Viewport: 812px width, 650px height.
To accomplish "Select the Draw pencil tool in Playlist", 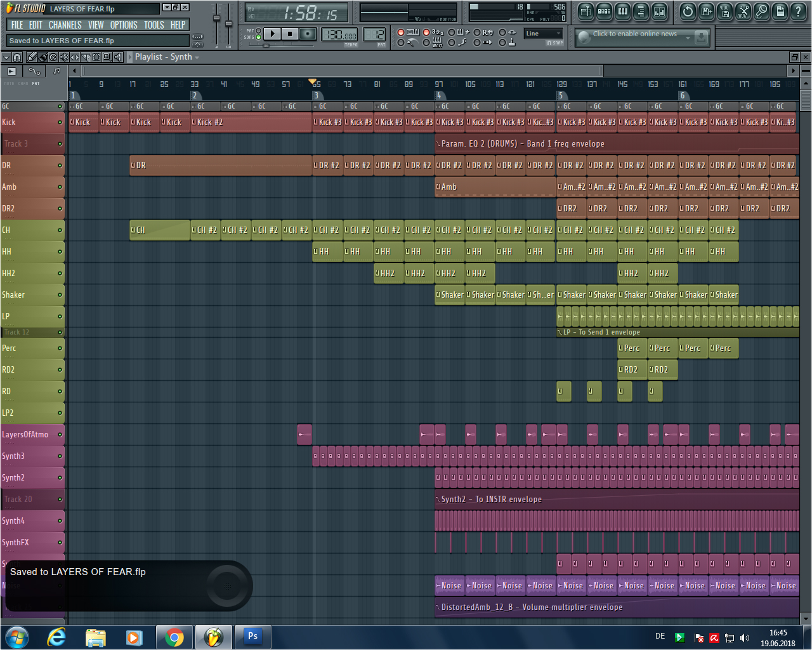I will 32,57.
